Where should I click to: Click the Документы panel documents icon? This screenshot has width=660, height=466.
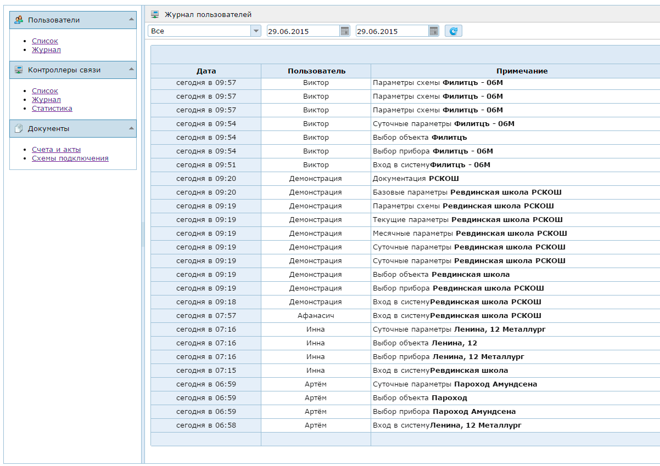[x=19, y=129]
